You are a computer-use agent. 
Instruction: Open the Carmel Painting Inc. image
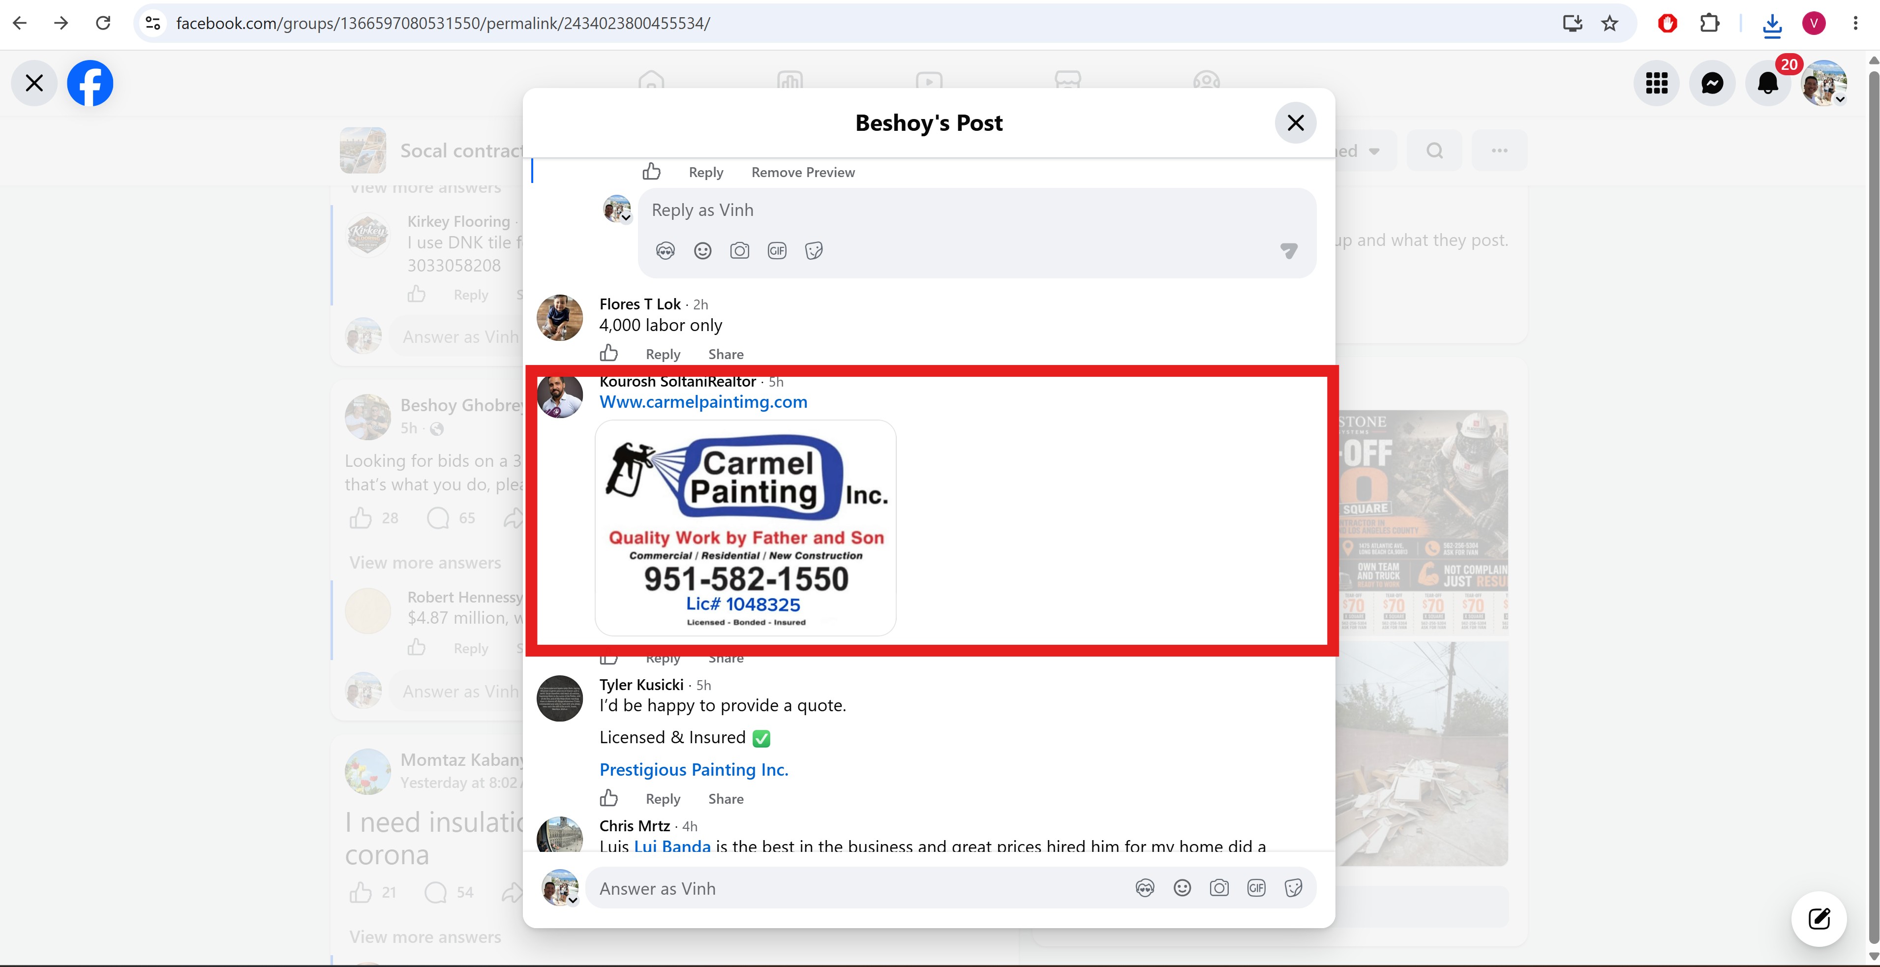click(745, 528)
